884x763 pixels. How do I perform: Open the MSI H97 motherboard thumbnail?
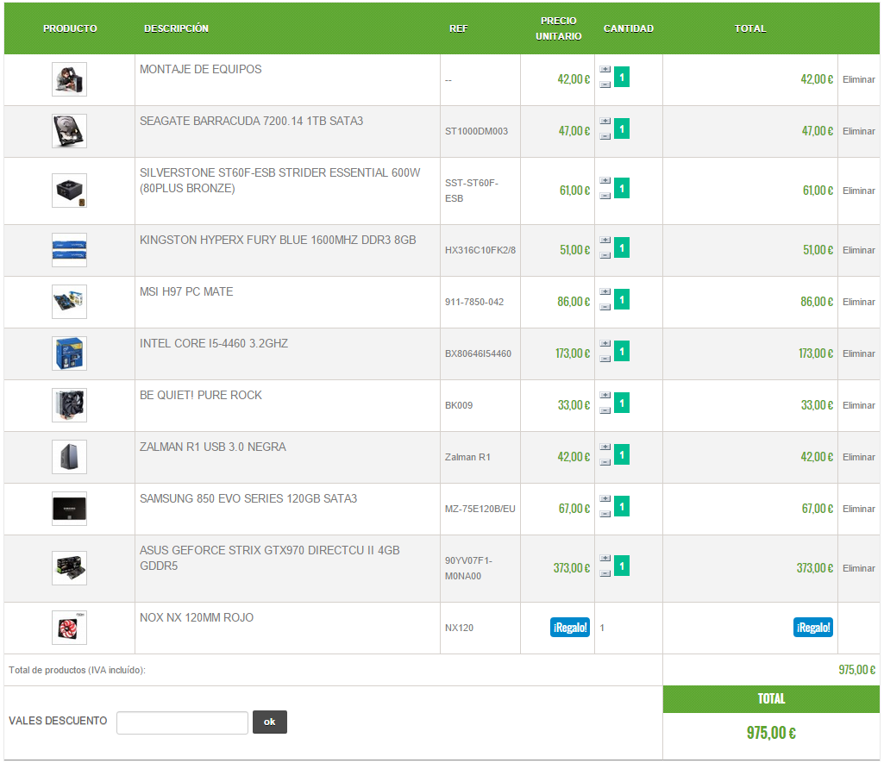[69, 302]
